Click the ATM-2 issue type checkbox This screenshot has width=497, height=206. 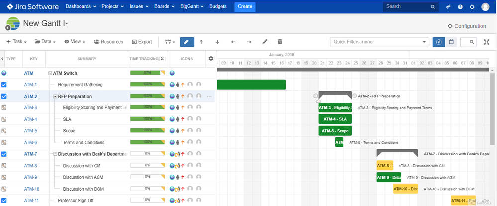pyautogui.click(x=4, y=96)
